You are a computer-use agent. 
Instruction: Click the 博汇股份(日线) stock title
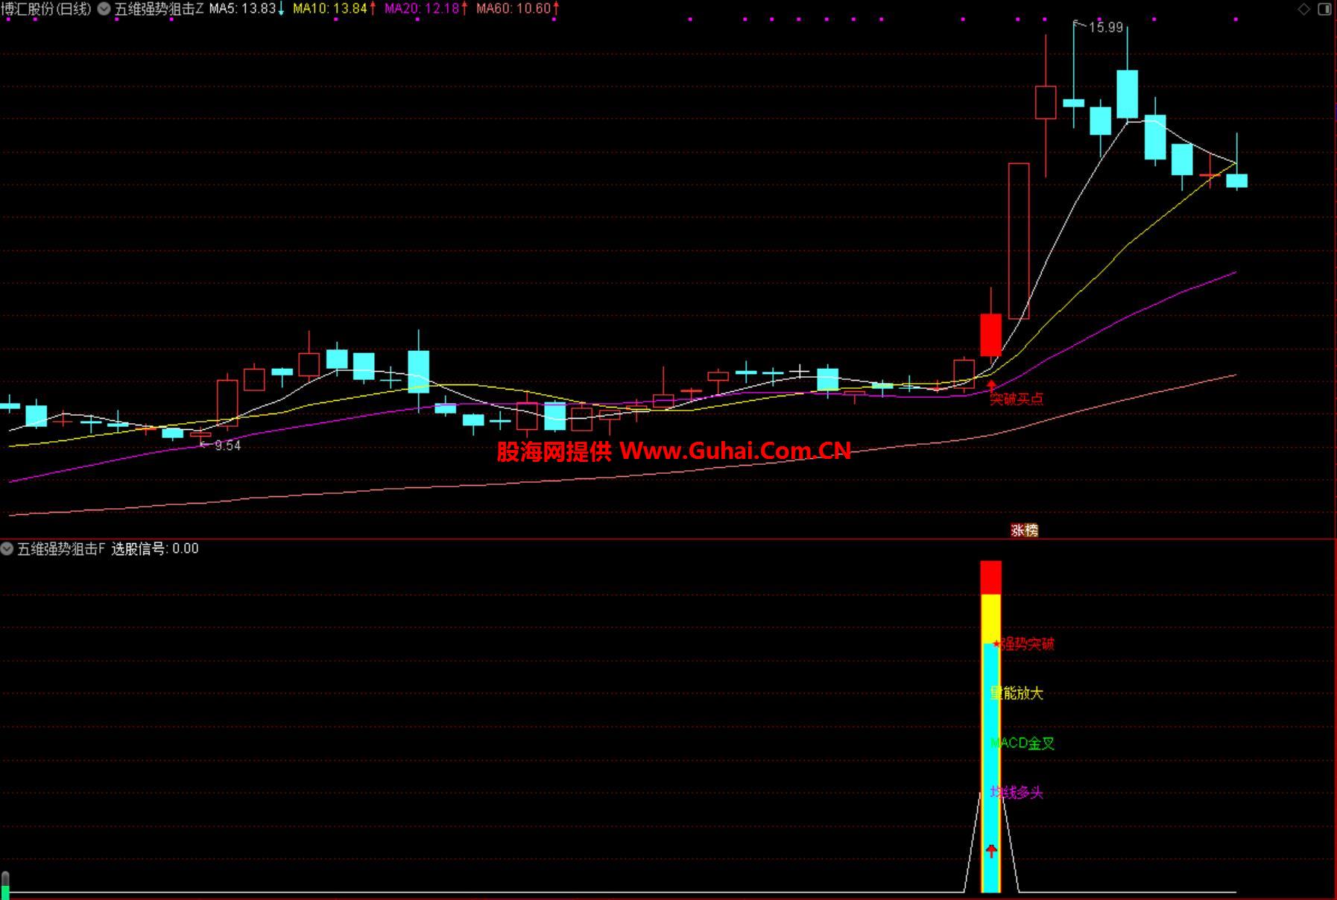point(46,9)
